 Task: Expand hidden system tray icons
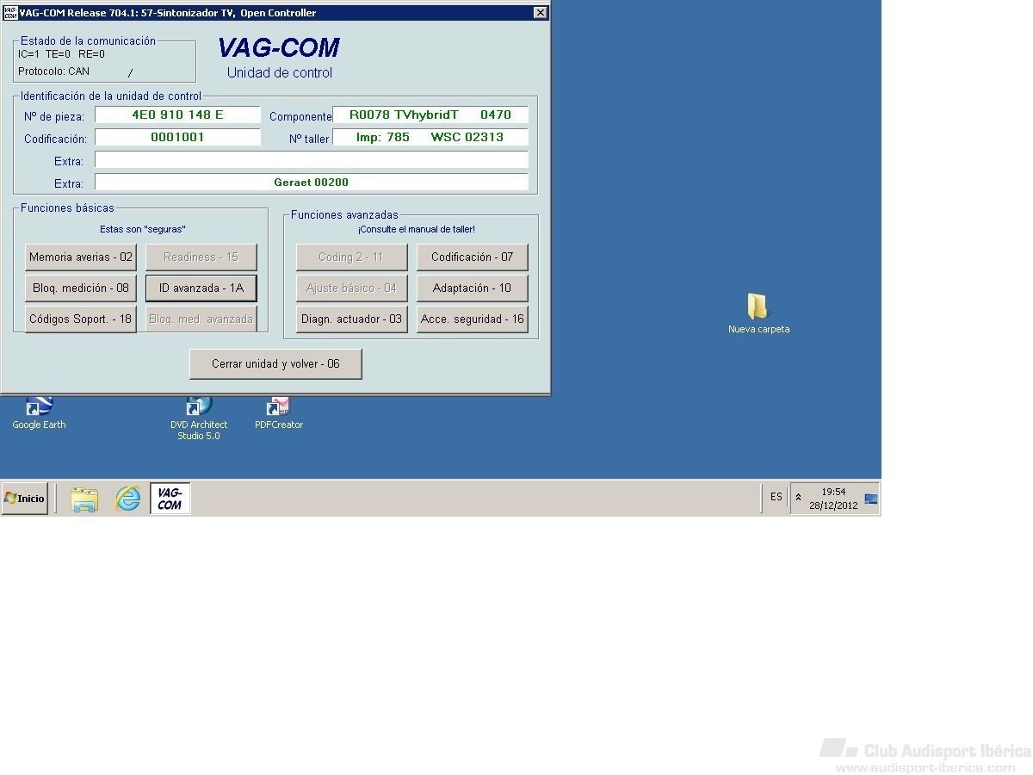[798, 498]
